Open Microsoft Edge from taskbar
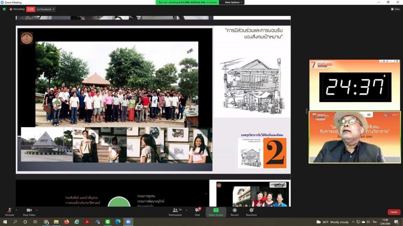The width and height of the screenshot is (403, 226). (x=118, y=222)
